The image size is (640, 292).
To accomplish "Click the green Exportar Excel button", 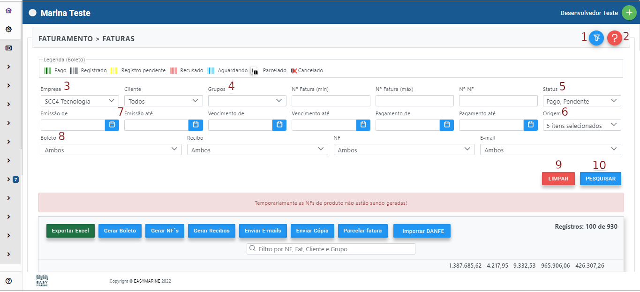I will pyautogui.click(x=70, y=231).
